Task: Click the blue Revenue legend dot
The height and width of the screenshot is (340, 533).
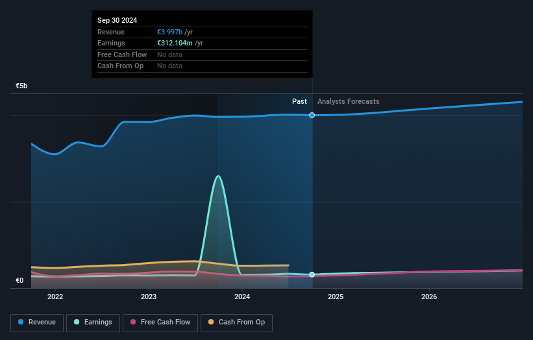Action: tap(21, 322)
